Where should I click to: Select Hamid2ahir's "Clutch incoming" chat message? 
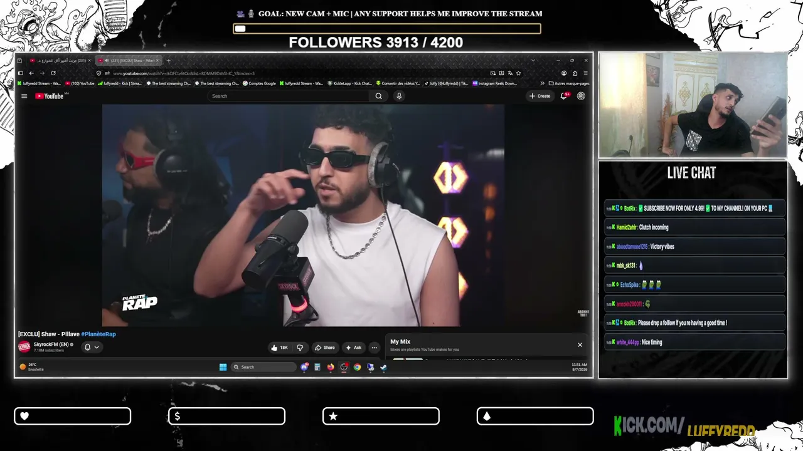(x=694, y=227)
